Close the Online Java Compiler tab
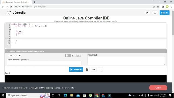 (30, 2)
